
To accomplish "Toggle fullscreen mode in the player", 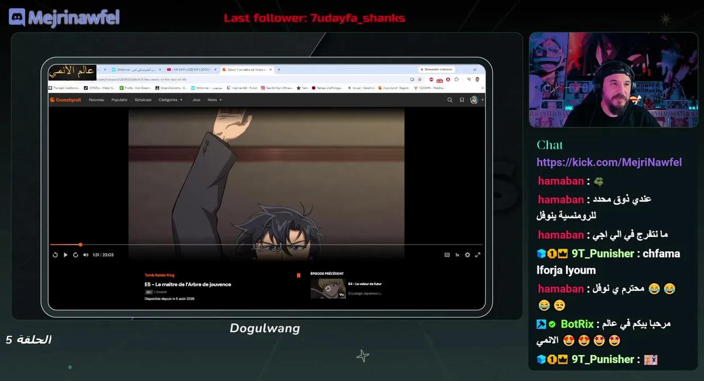I will coord(477,255).
